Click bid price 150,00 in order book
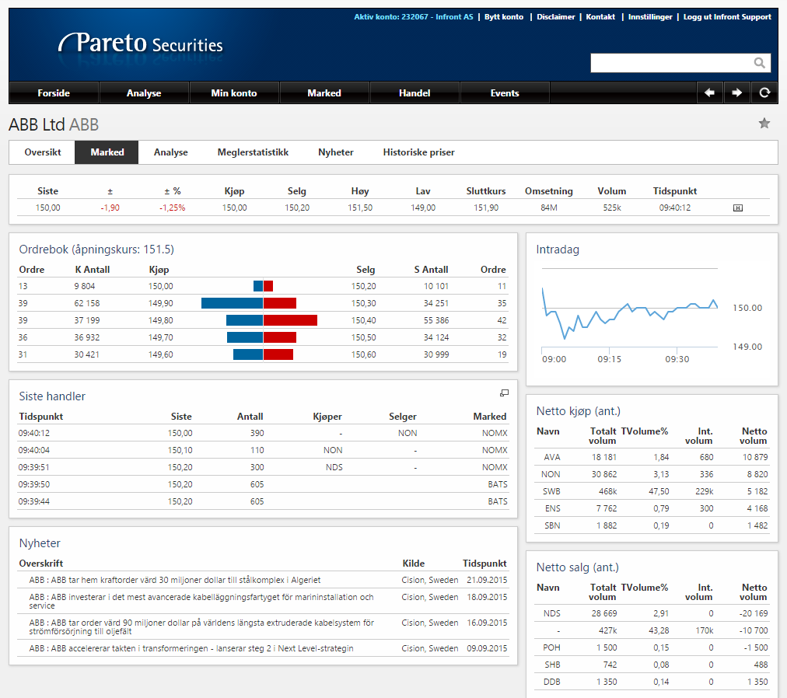The height and width of the screenshot is (698, 787). [161, 286]
